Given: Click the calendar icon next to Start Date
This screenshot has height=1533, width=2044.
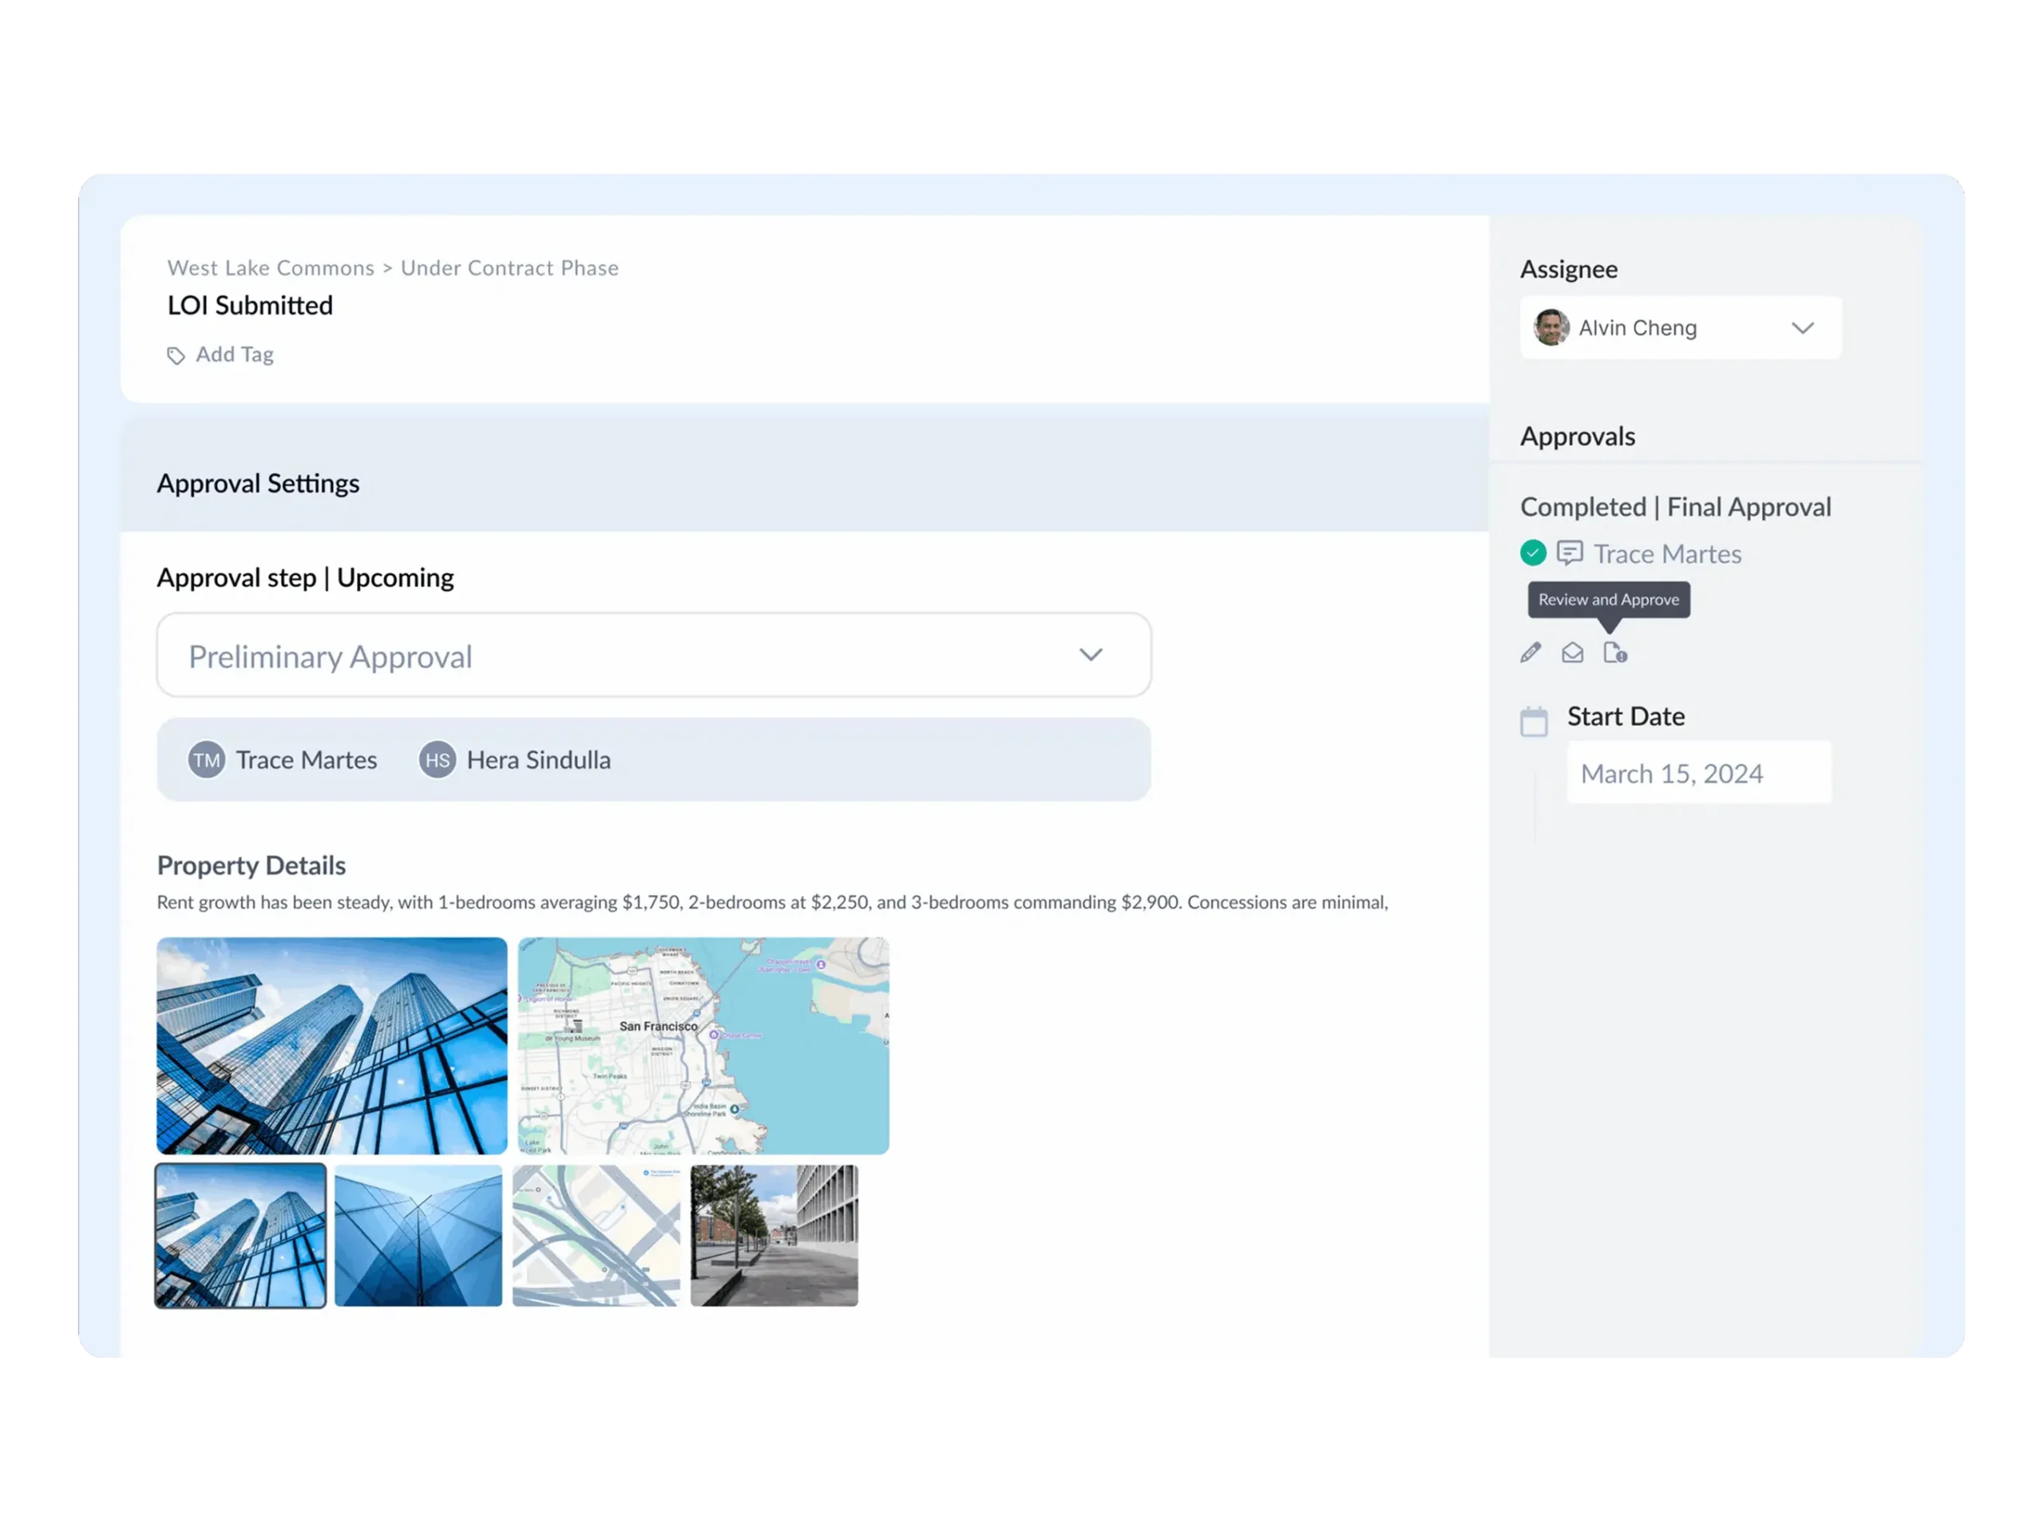Looking at the screenshot, I should [x=1534, y=721].
